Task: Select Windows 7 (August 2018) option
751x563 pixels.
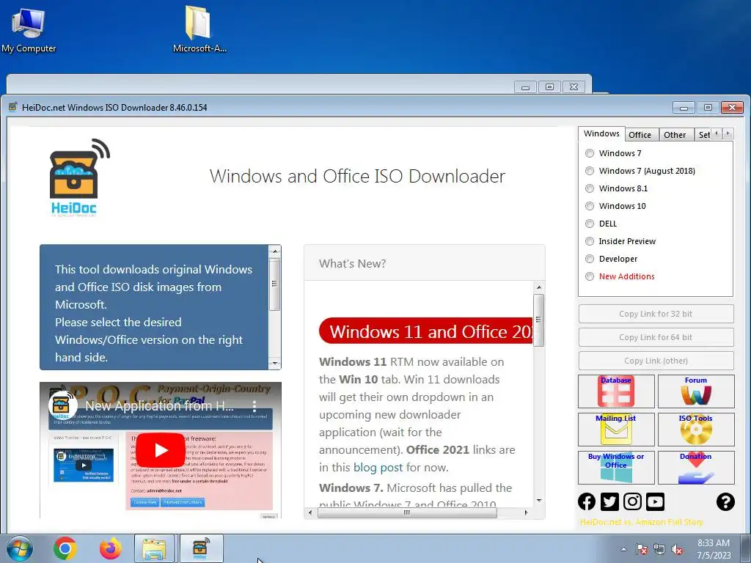Action: tap(590, 171)
